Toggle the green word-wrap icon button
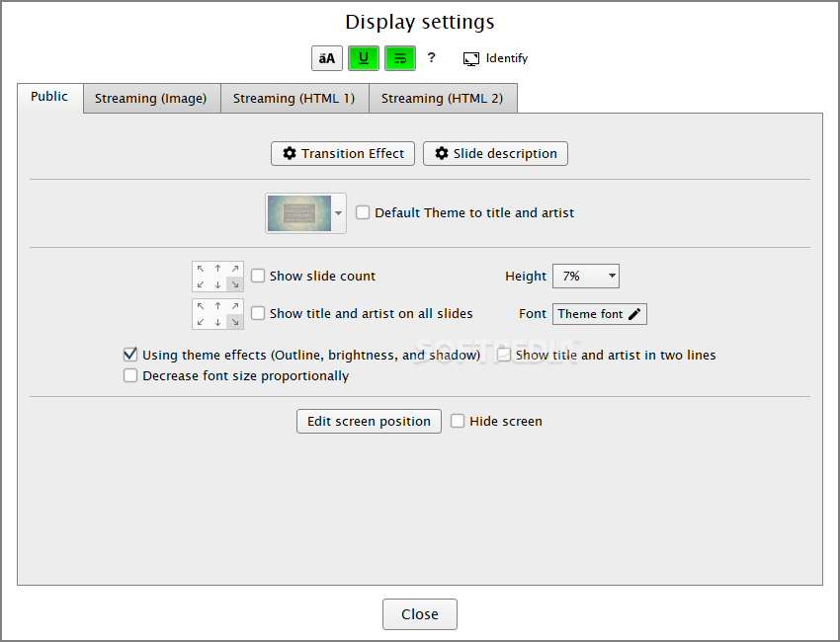The height and width of the screenshot is (642, 840). (x=400, y=58)
